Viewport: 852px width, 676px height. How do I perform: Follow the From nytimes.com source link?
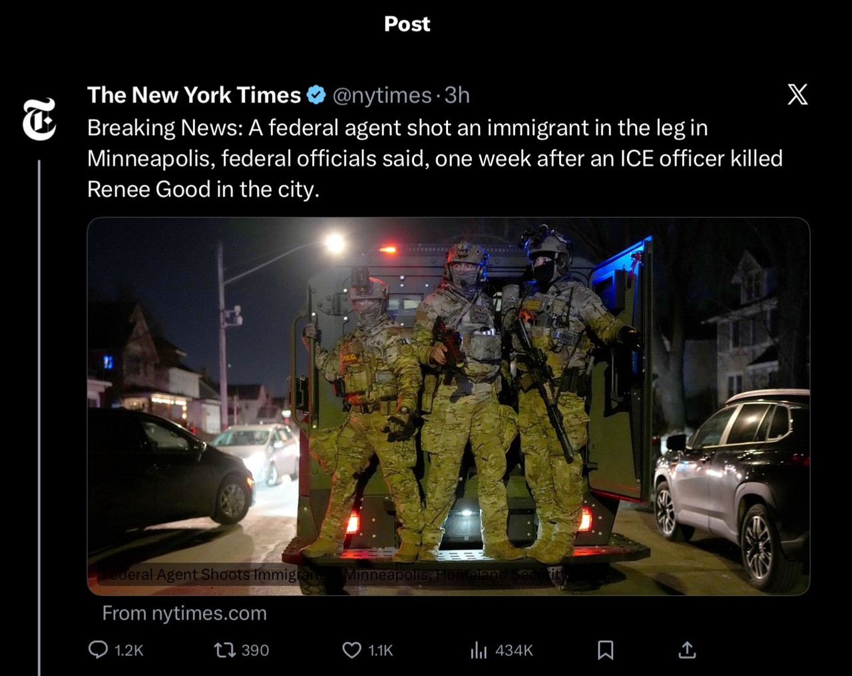coord(184,613)
